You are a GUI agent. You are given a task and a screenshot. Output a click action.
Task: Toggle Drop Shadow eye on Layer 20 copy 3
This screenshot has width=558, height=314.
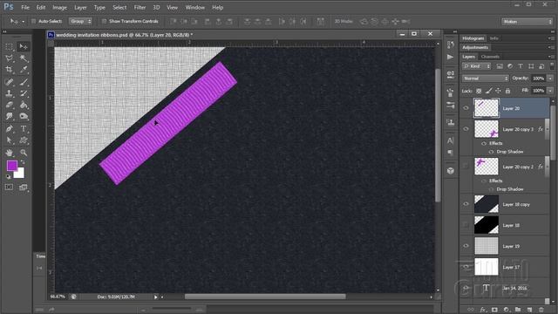click(x=491, y=152)
